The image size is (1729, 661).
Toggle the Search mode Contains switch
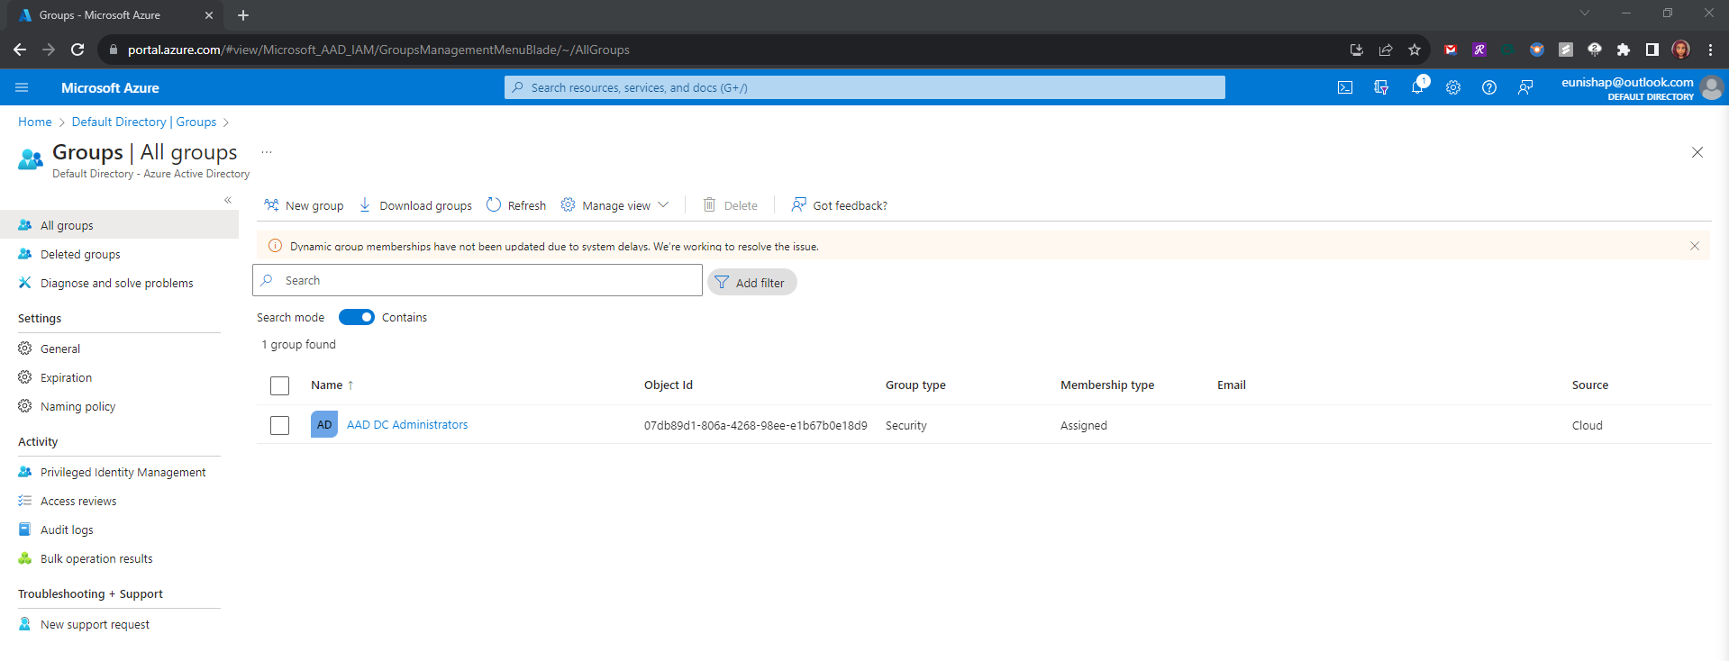click(356, 317)
